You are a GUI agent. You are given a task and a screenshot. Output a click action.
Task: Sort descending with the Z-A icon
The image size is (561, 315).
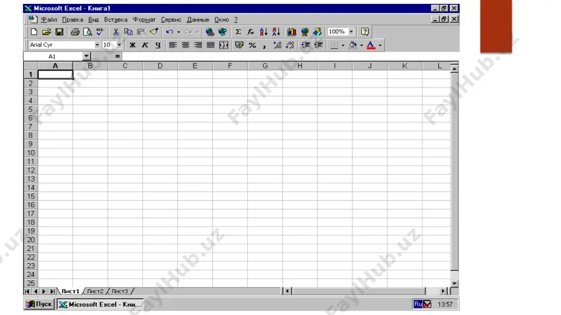[x=276, y=32]
